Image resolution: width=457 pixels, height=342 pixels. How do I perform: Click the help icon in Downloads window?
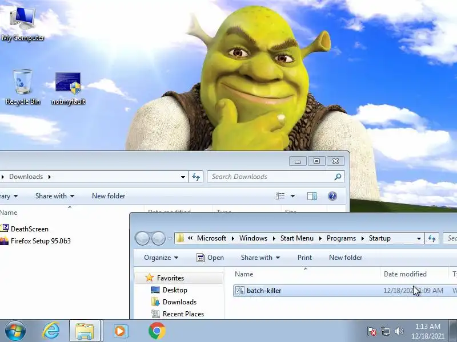pyautogui.click(x=332, y=196)
